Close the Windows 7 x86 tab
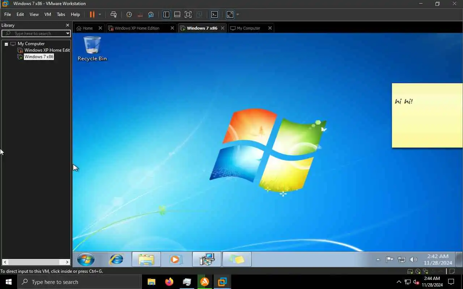 [222, 28]
